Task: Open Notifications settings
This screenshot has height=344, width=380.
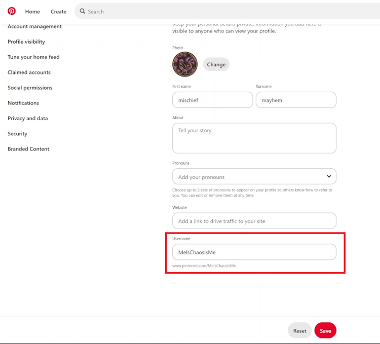Action: click(x=23, y=103)
